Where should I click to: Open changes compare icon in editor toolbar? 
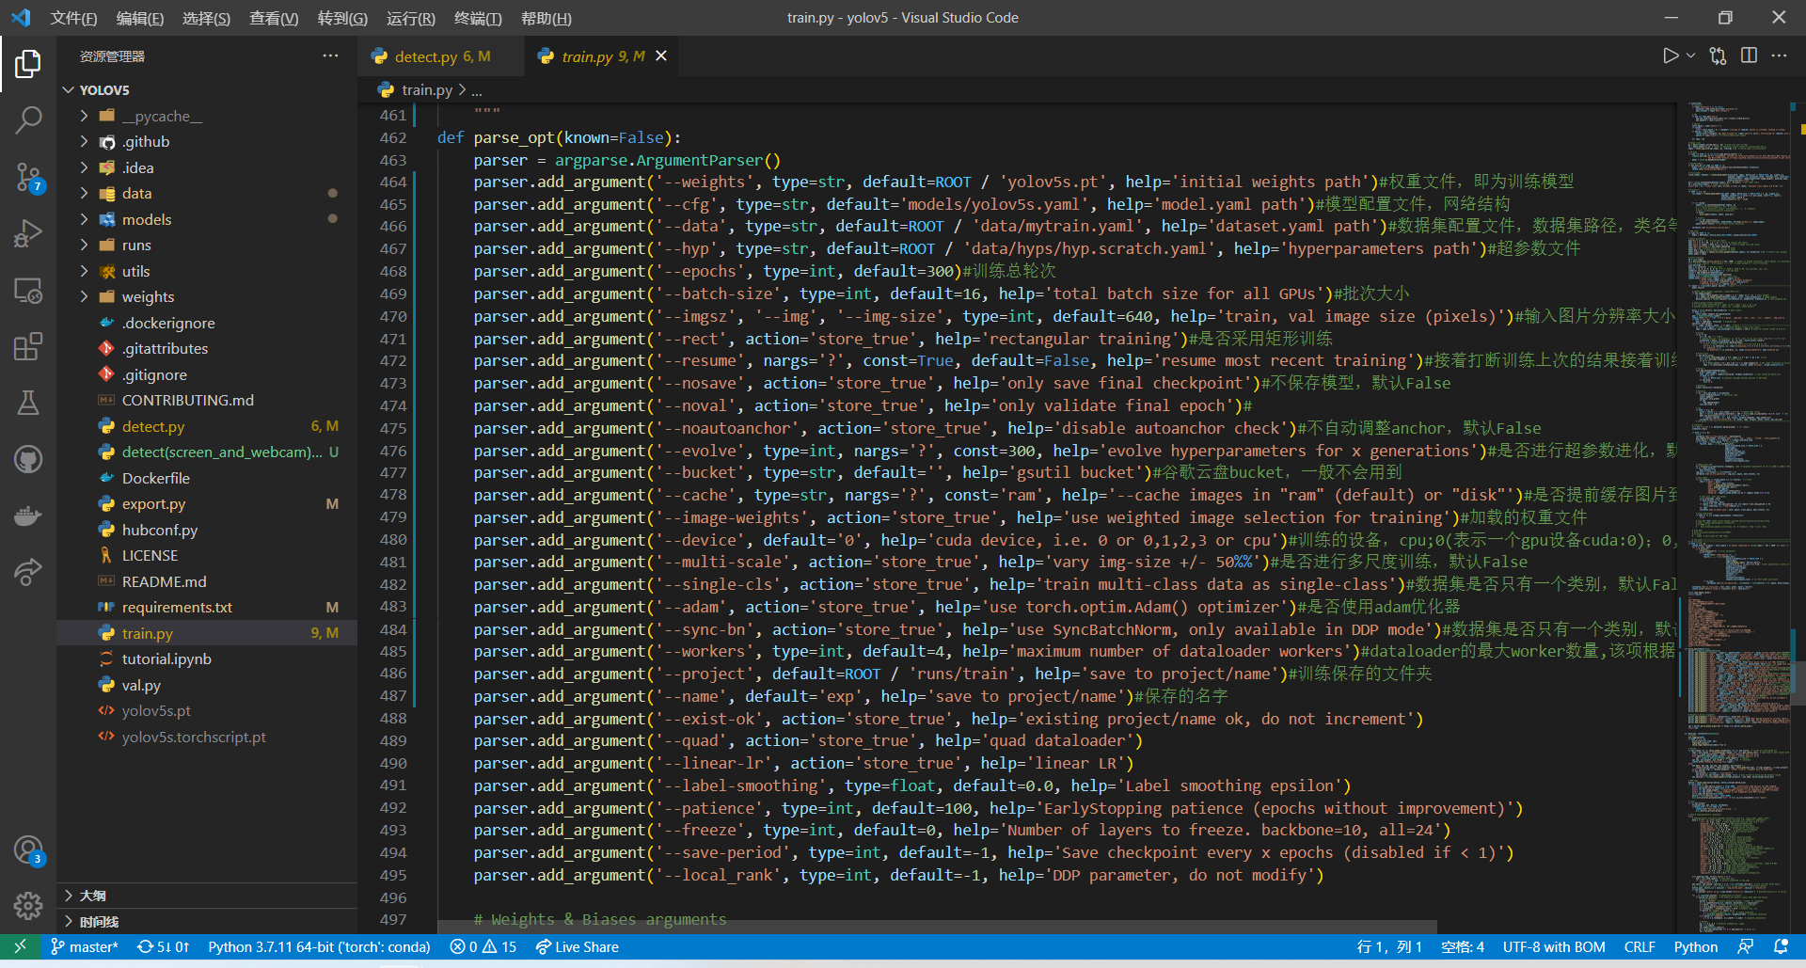[1718, 56]
